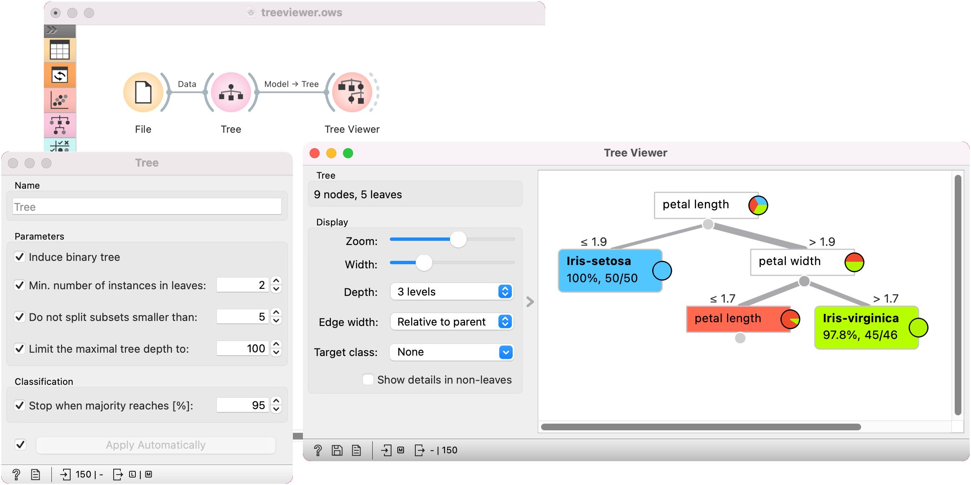Click Apply Automatically in the Tree widget
Image resolution: width=971 pixels, height=485 pixels.
(x=155, y=445)
